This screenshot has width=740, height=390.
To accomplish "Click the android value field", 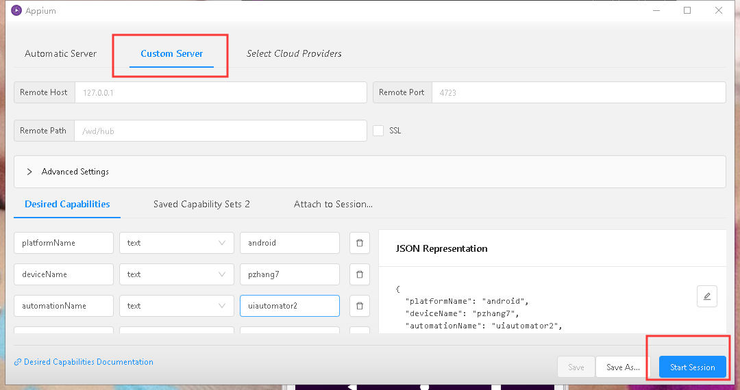I will point(290,243).
